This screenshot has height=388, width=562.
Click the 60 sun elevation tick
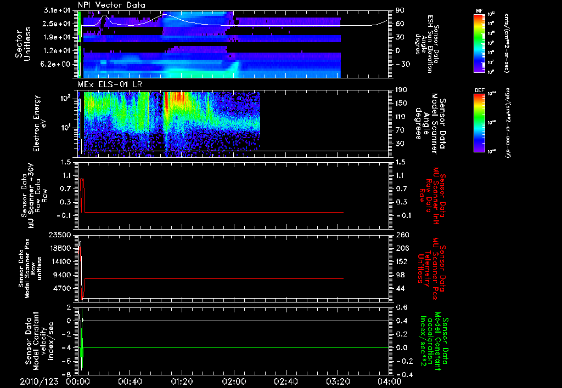(x=400, y=24)
